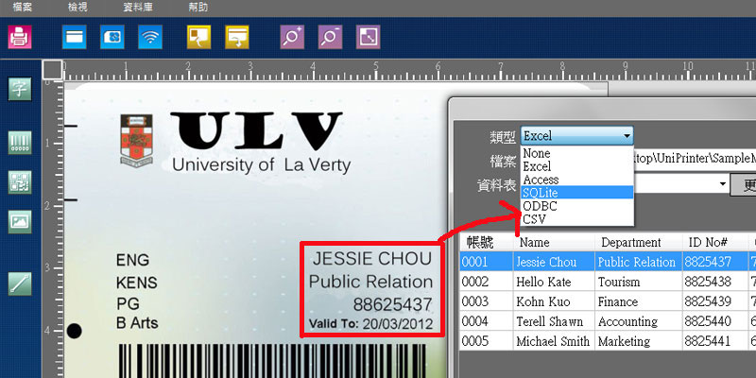Select the barcode tool in left sidebar

coord(20,144)
